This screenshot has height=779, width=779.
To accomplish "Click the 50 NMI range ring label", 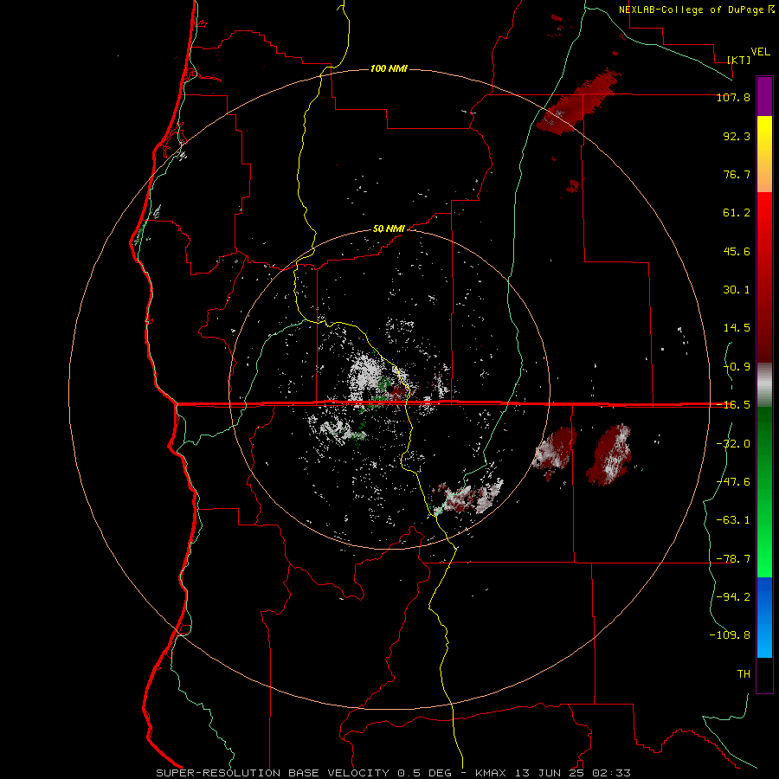I will coord(389,229).
